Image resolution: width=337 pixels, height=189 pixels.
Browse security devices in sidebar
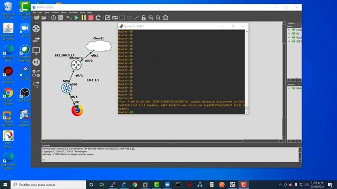(36, 62)
